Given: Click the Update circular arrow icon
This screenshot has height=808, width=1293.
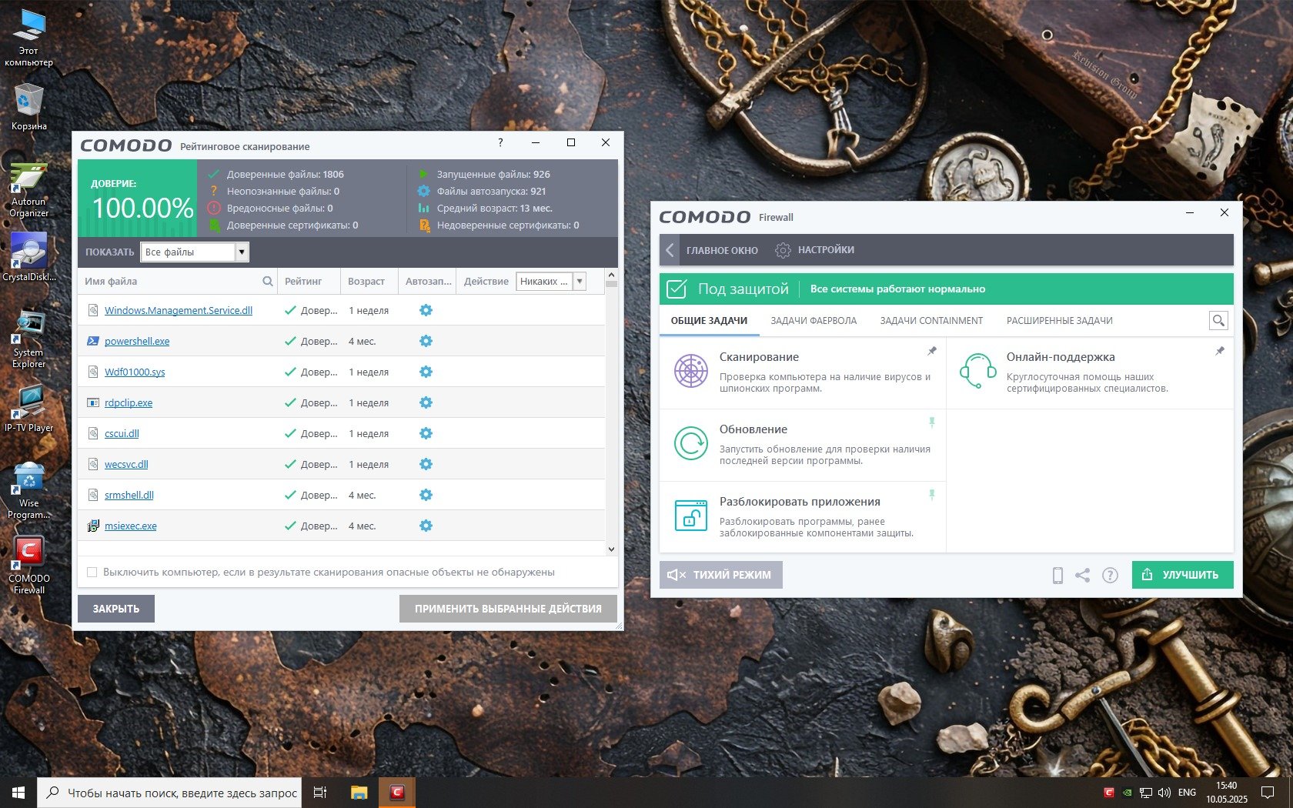Looking at the screenshot, I should 690,443.
